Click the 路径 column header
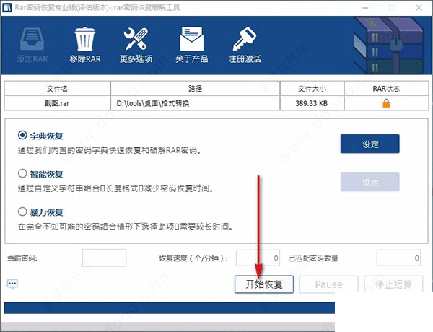433x332 pixels. (x=196, y=88)
